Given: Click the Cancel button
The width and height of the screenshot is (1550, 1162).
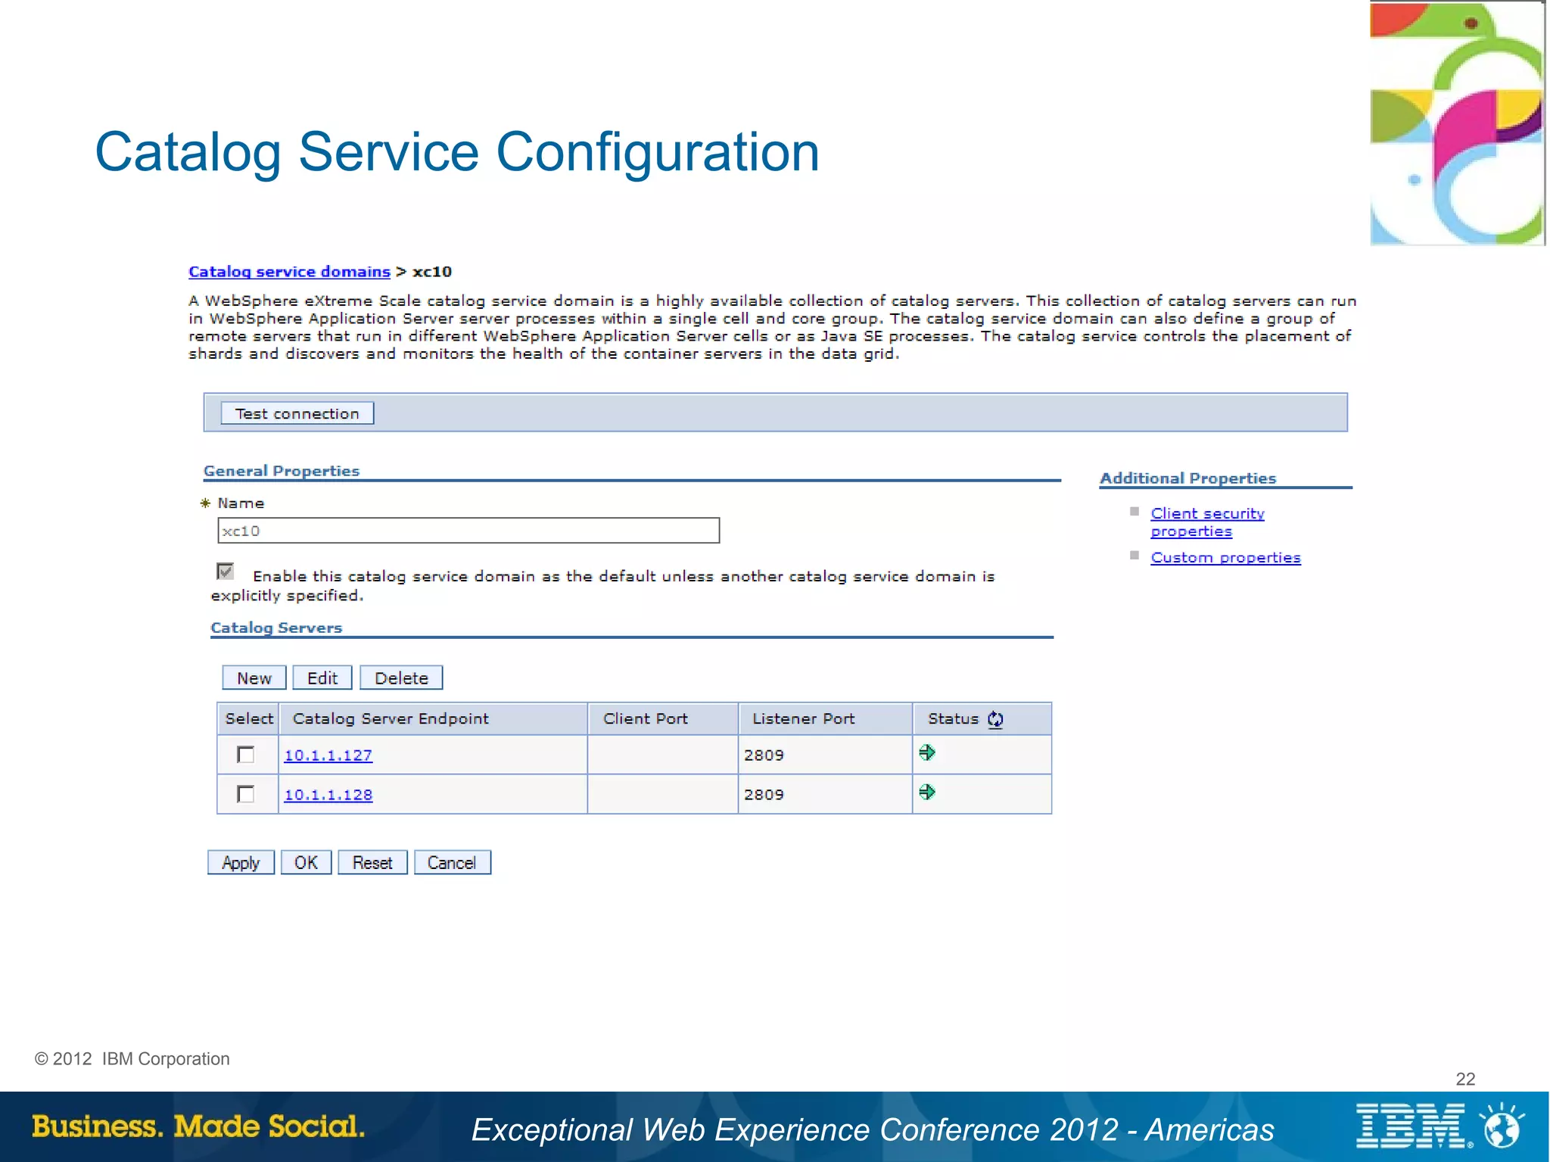Looking at the screenshot, I should [452, 863].
